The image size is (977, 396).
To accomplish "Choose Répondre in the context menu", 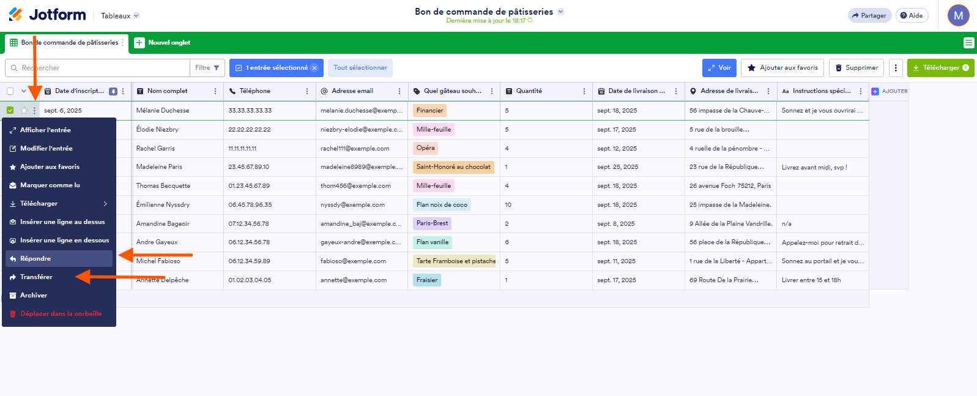I will coord(59,258).
